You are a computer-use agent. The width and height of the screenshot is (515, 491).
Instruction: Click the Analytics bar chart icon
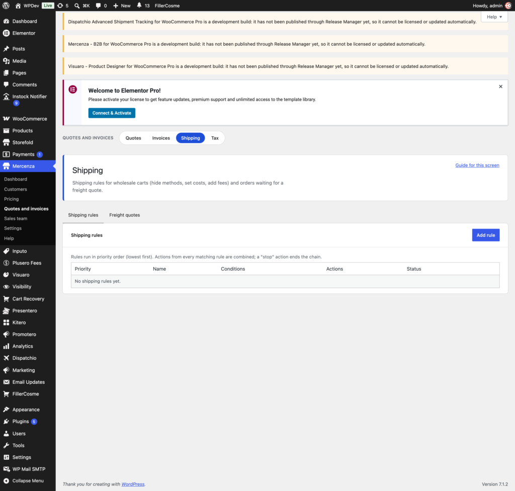(x=6, y=346)
